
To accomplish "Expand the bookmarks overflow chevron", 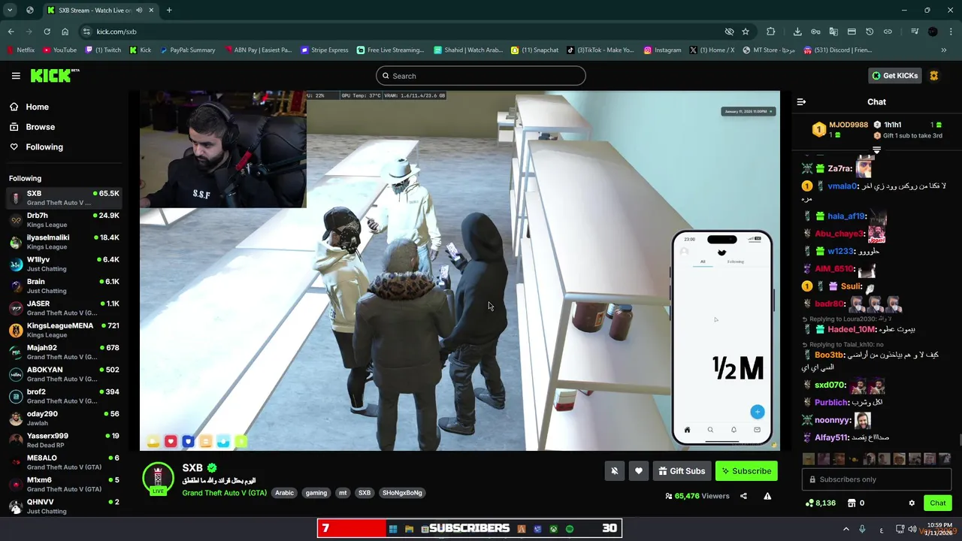I will pyautogui.click(x=944, y=50).
